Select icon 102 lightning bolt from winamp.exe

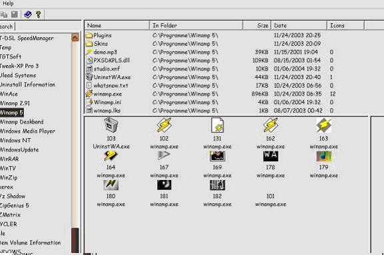tap(164, 125)
